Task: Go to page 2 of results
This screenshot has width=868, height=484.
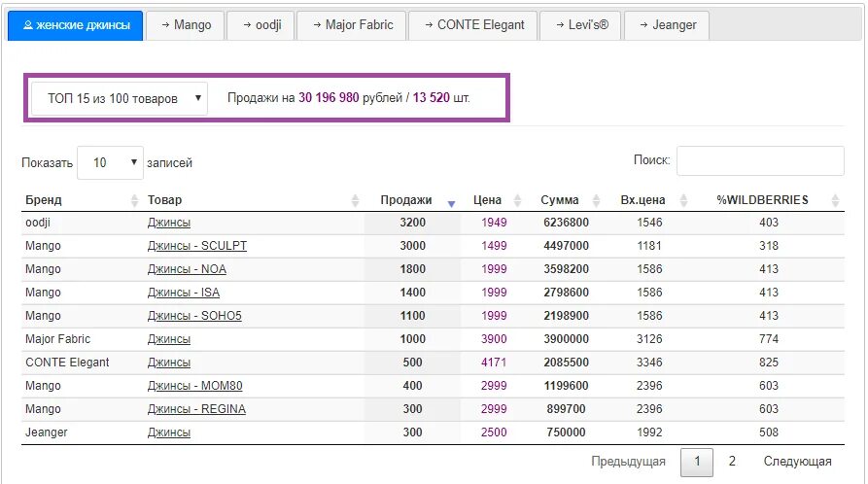Action: tap(732, 462)
